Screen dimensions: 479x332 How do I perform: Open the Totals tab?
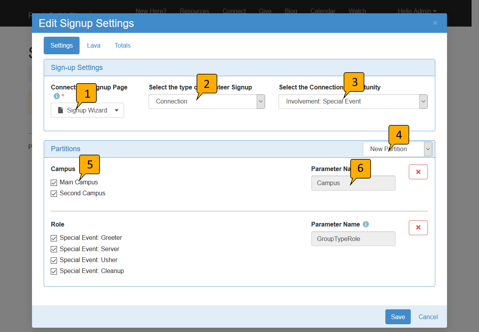click(122, 45)
